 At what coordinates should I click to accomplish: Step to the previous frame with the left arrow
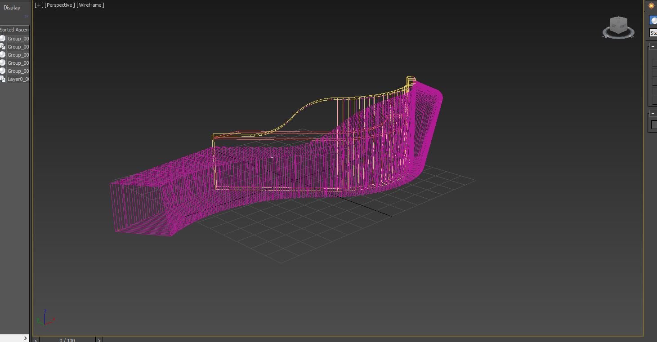pos(35,340)
